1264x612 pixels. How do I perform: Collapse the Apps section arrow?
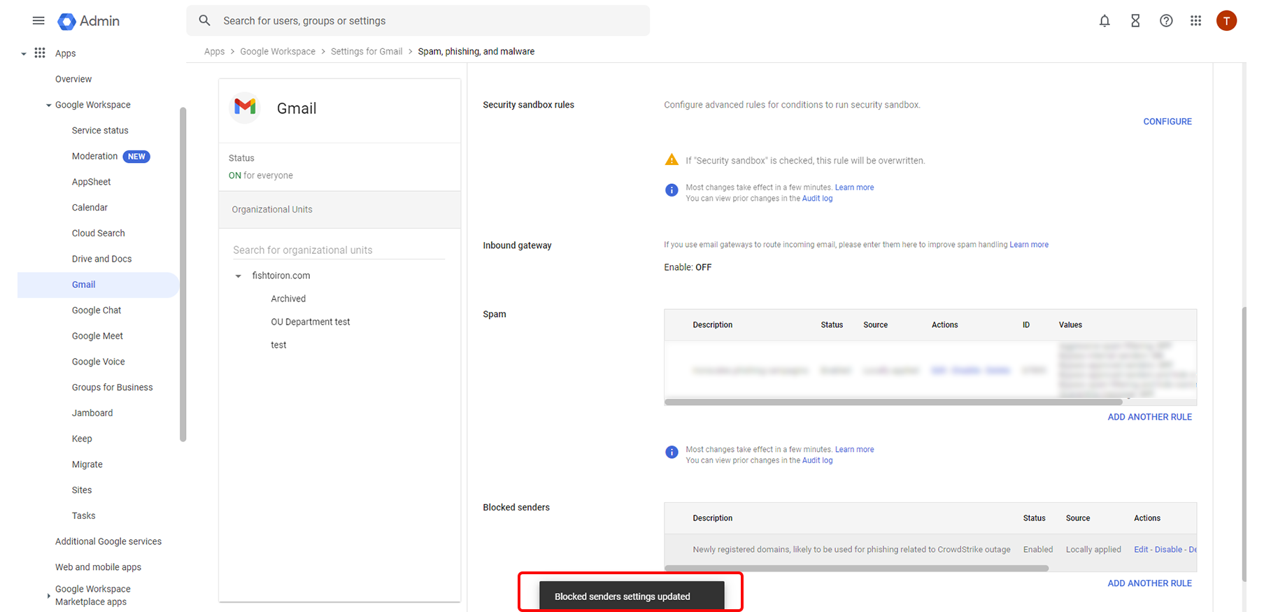[24, 54]
